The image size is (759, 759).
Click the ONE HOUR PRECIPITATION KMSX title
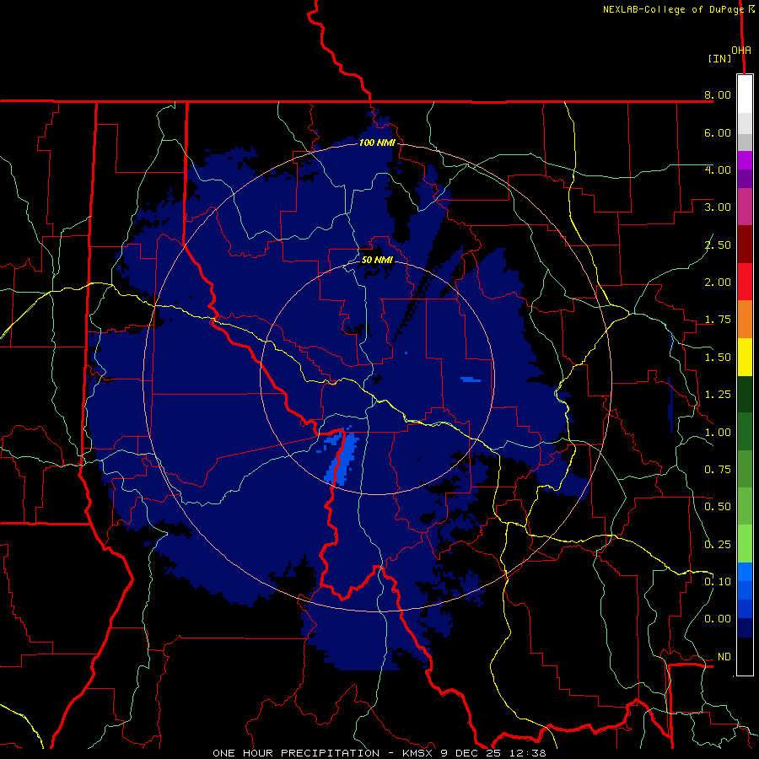point(379,753)
